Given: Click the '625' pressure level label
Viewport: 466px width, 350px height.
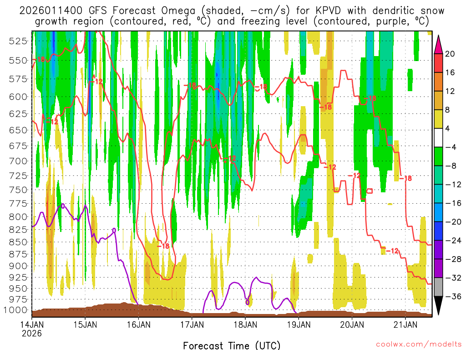Looking at the screenshot, I should 18,113.
